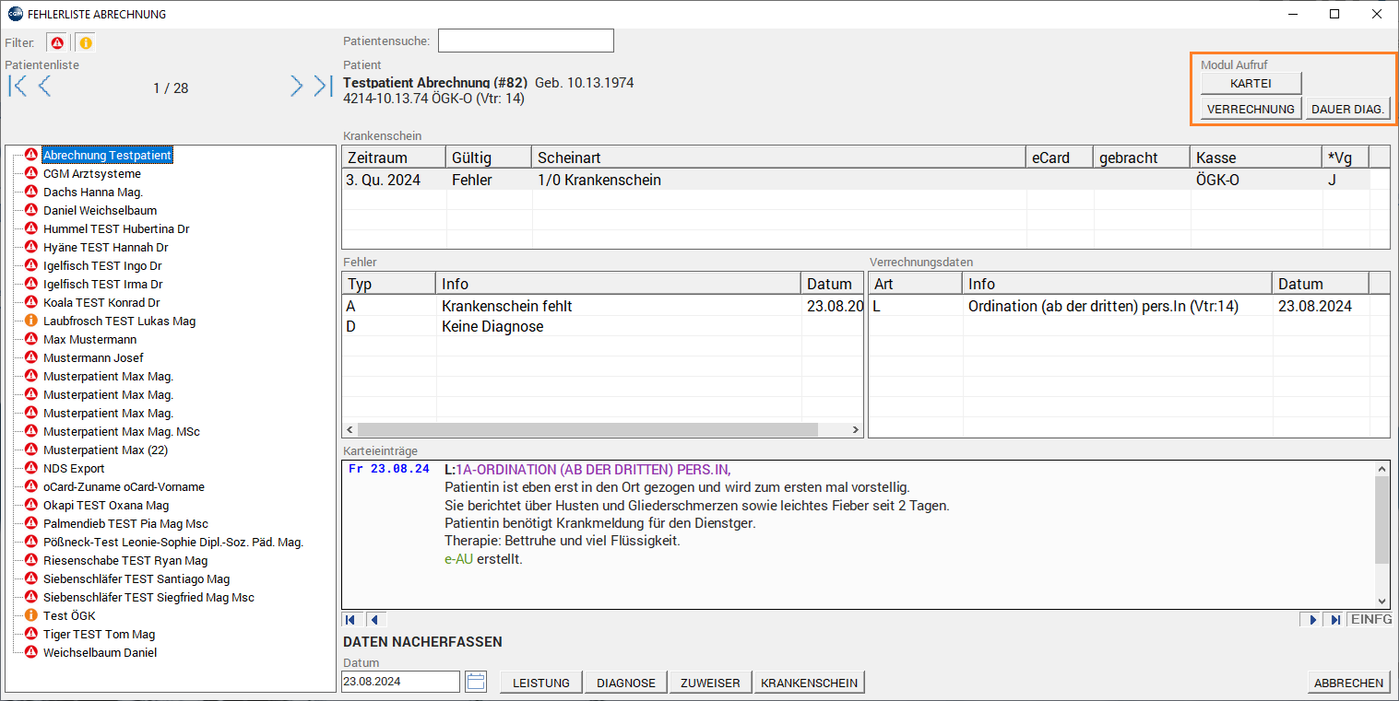Screen dimensions: 1399x701
Task: Jump to first Karteieintrag button
Action: (350, 620)
